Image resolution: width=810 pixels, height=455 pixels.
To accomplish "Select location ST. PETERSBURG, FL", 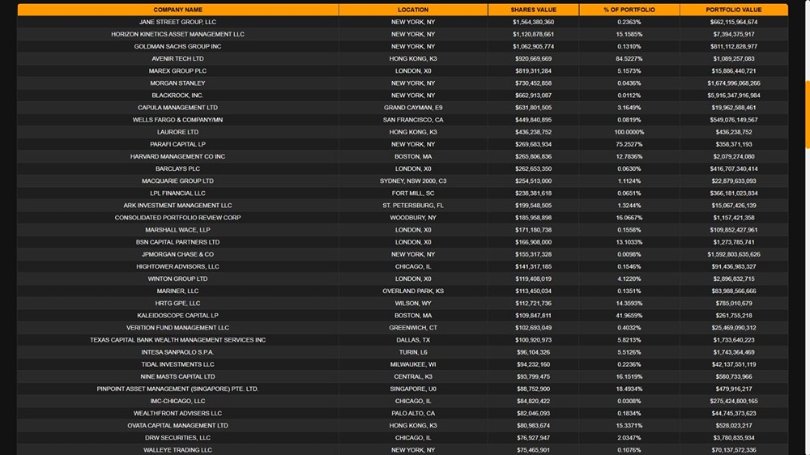I will tap(413, 206).
